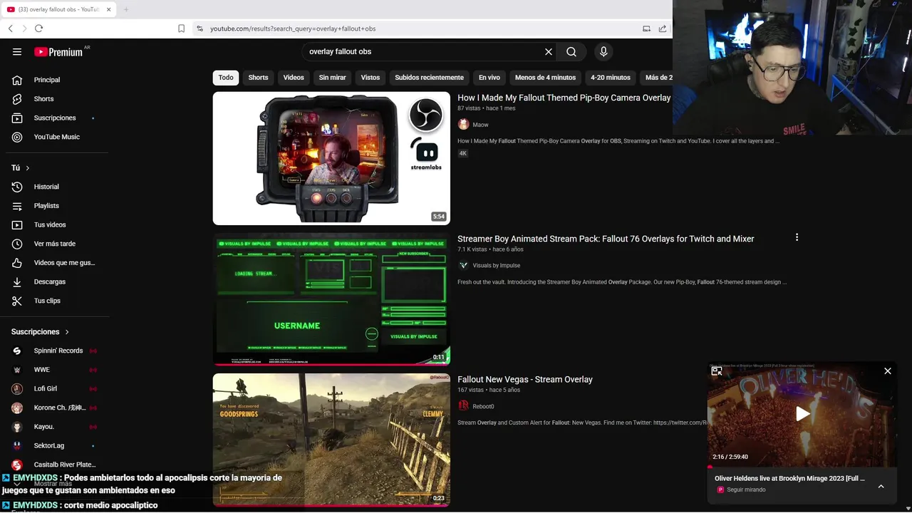Open Spinnin' Records subscription
The height and width of the screenshot is (513, 912).
point(57,351)
